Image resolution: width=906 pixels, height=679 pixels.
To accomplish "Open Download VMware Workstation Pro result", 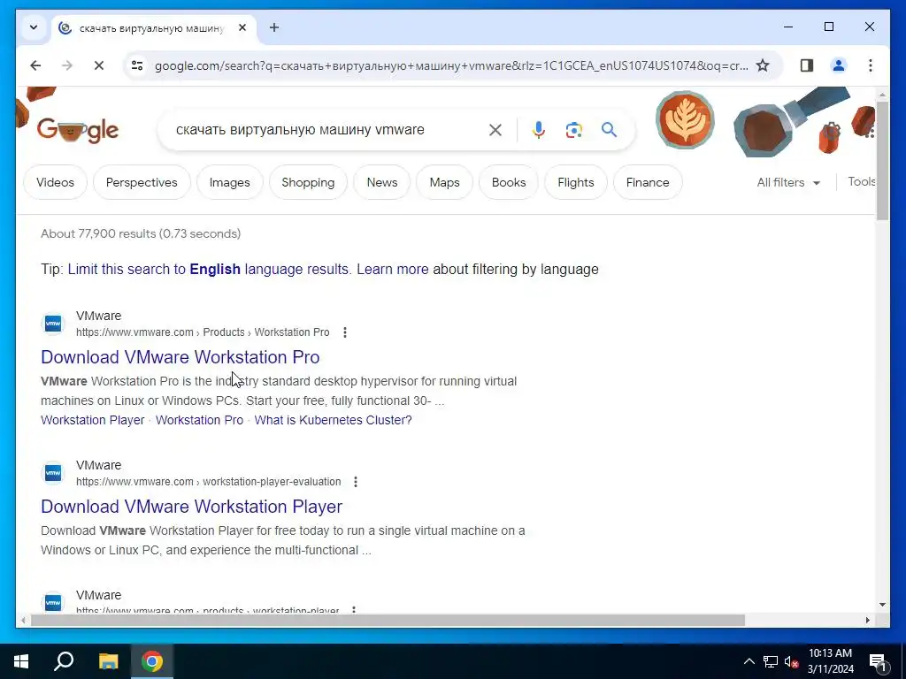I will click(x=180, y=357).
